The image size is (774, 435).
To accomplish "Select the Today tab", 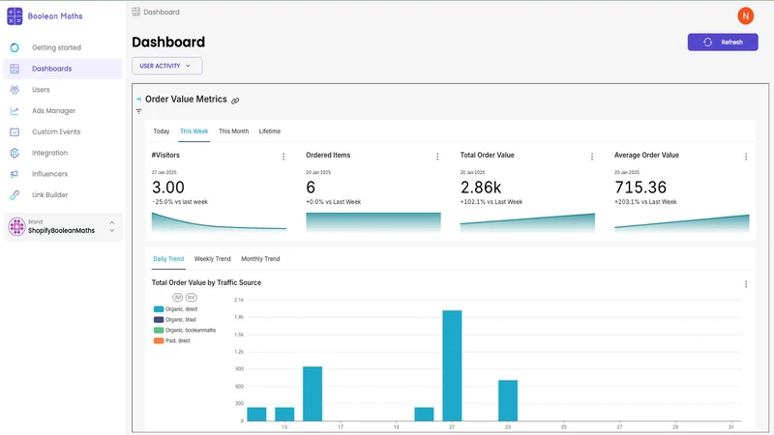I will 162,131.
